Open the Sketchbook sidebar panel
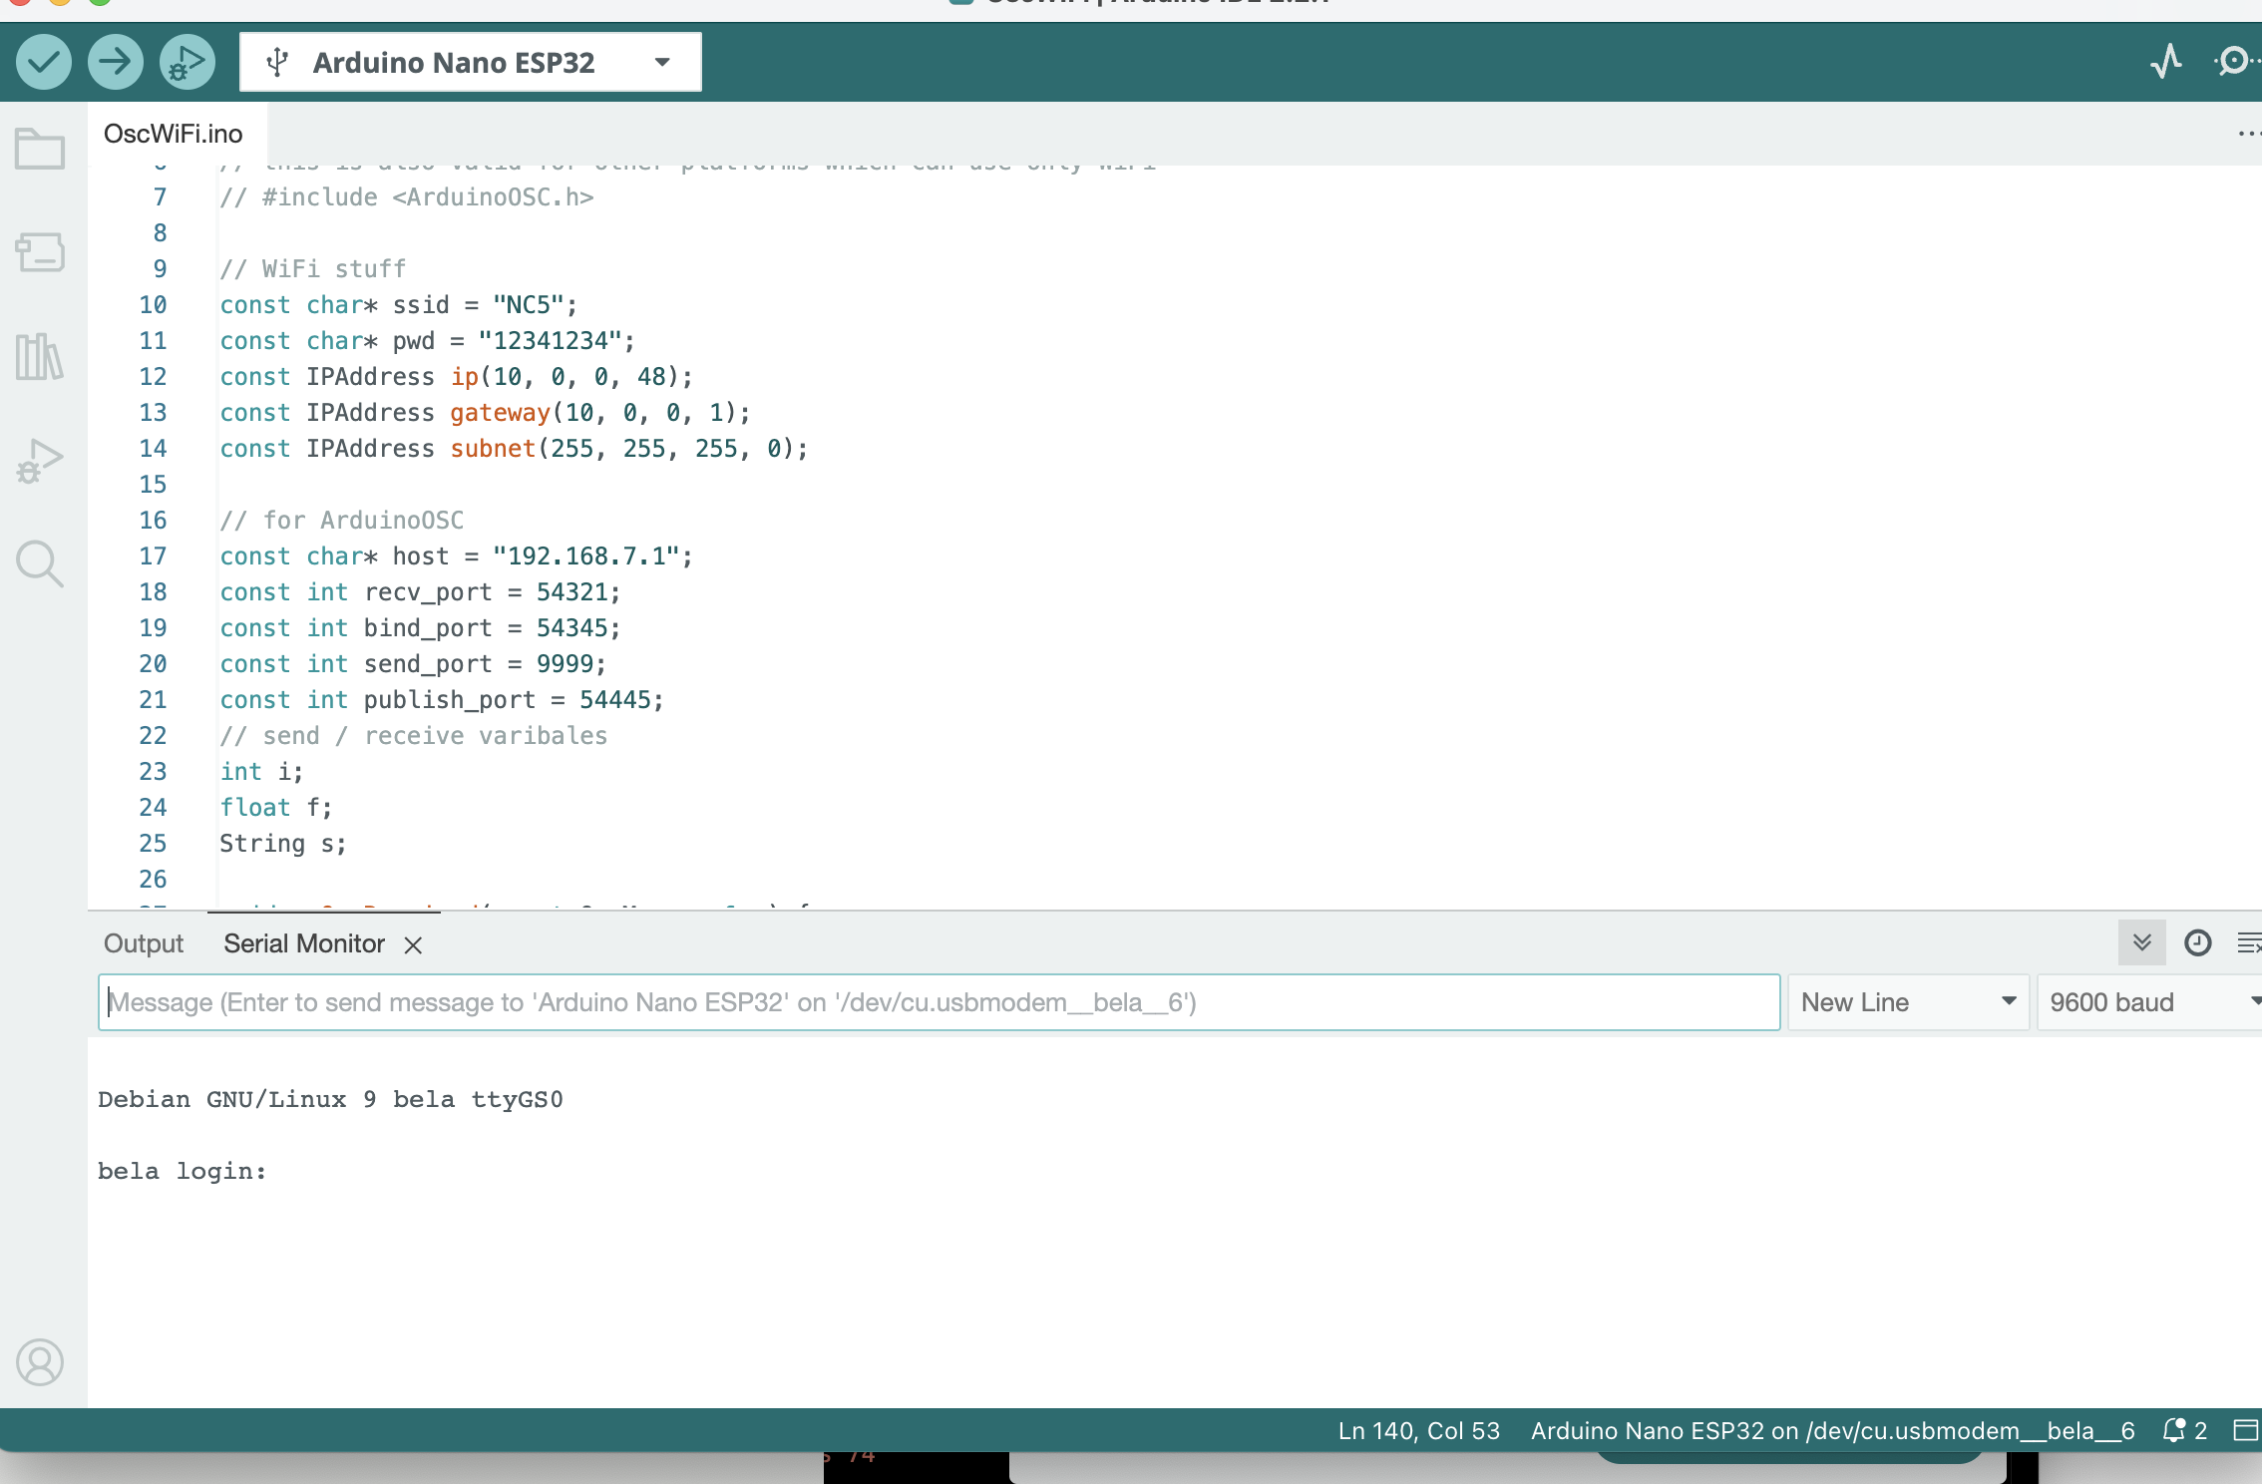 pos(40,149)
